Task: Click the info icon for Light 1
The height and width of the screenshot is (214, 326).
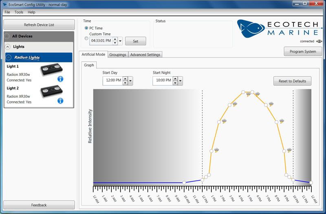Action: click(x=60, y=79)
